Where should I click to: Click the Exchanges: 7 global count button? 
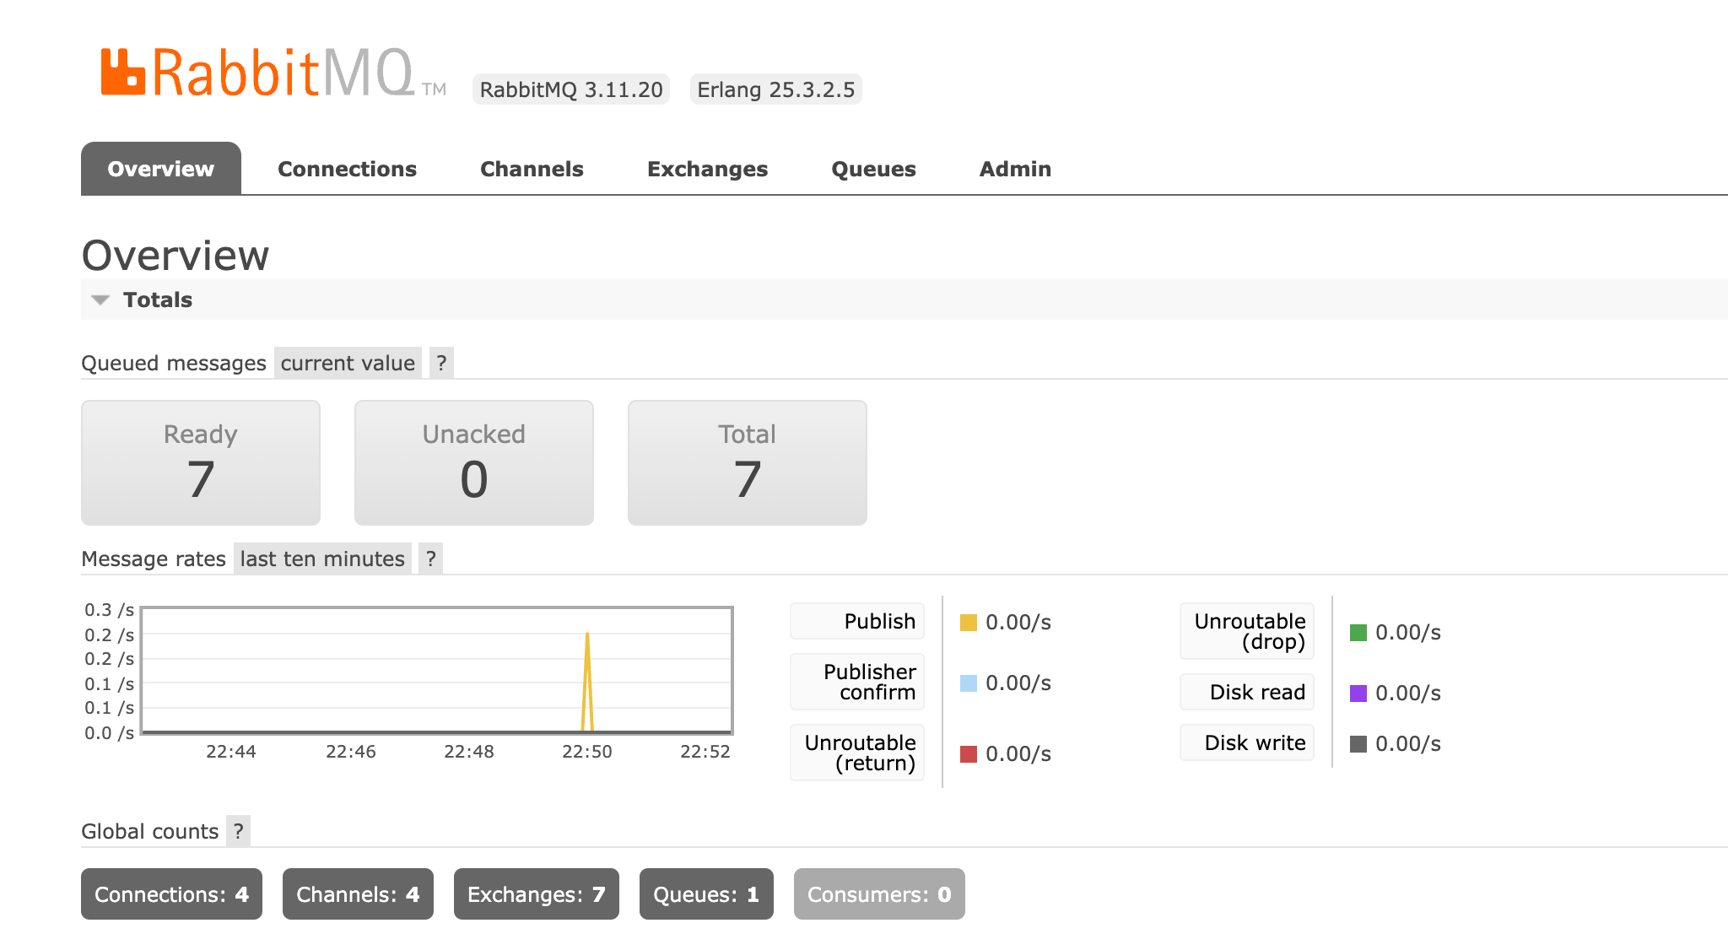pyautogui.click(x=536, y=894)
